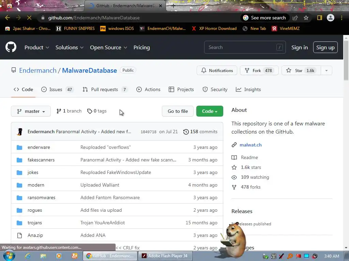349x261 pixels.
Task: Open XP Horror Download bookmark
Action: [x=214, y=29]
